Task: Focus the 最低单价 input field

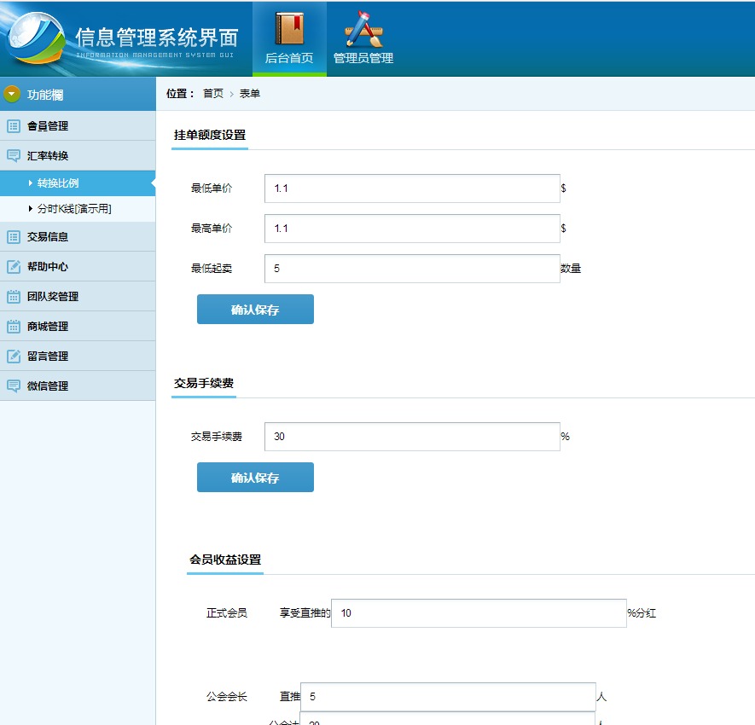Action: point(412,188)
